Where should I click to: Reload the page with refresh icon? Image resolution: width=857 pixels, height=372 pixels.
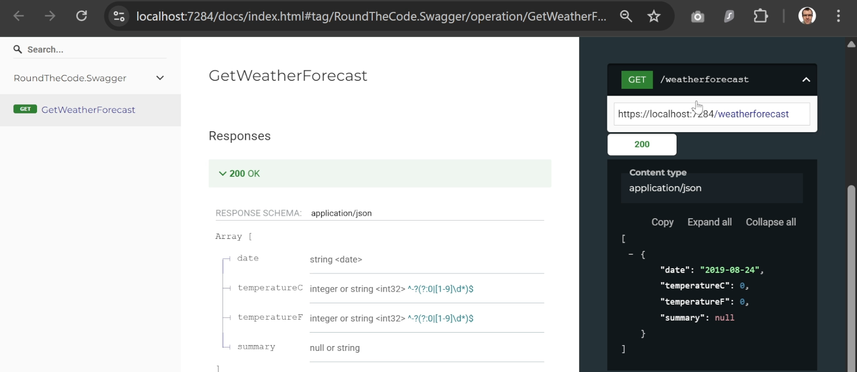click(82, 16)
